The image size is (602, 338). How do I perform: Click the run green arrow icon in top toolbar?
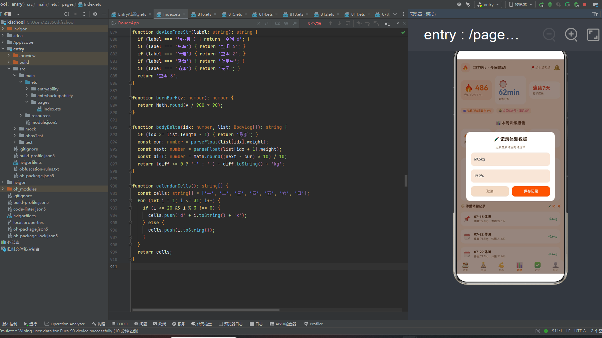(541, 4)
